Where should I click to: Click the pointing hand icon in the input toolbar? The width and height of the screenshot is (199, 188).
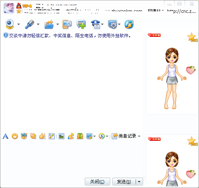tap(42, 136)
